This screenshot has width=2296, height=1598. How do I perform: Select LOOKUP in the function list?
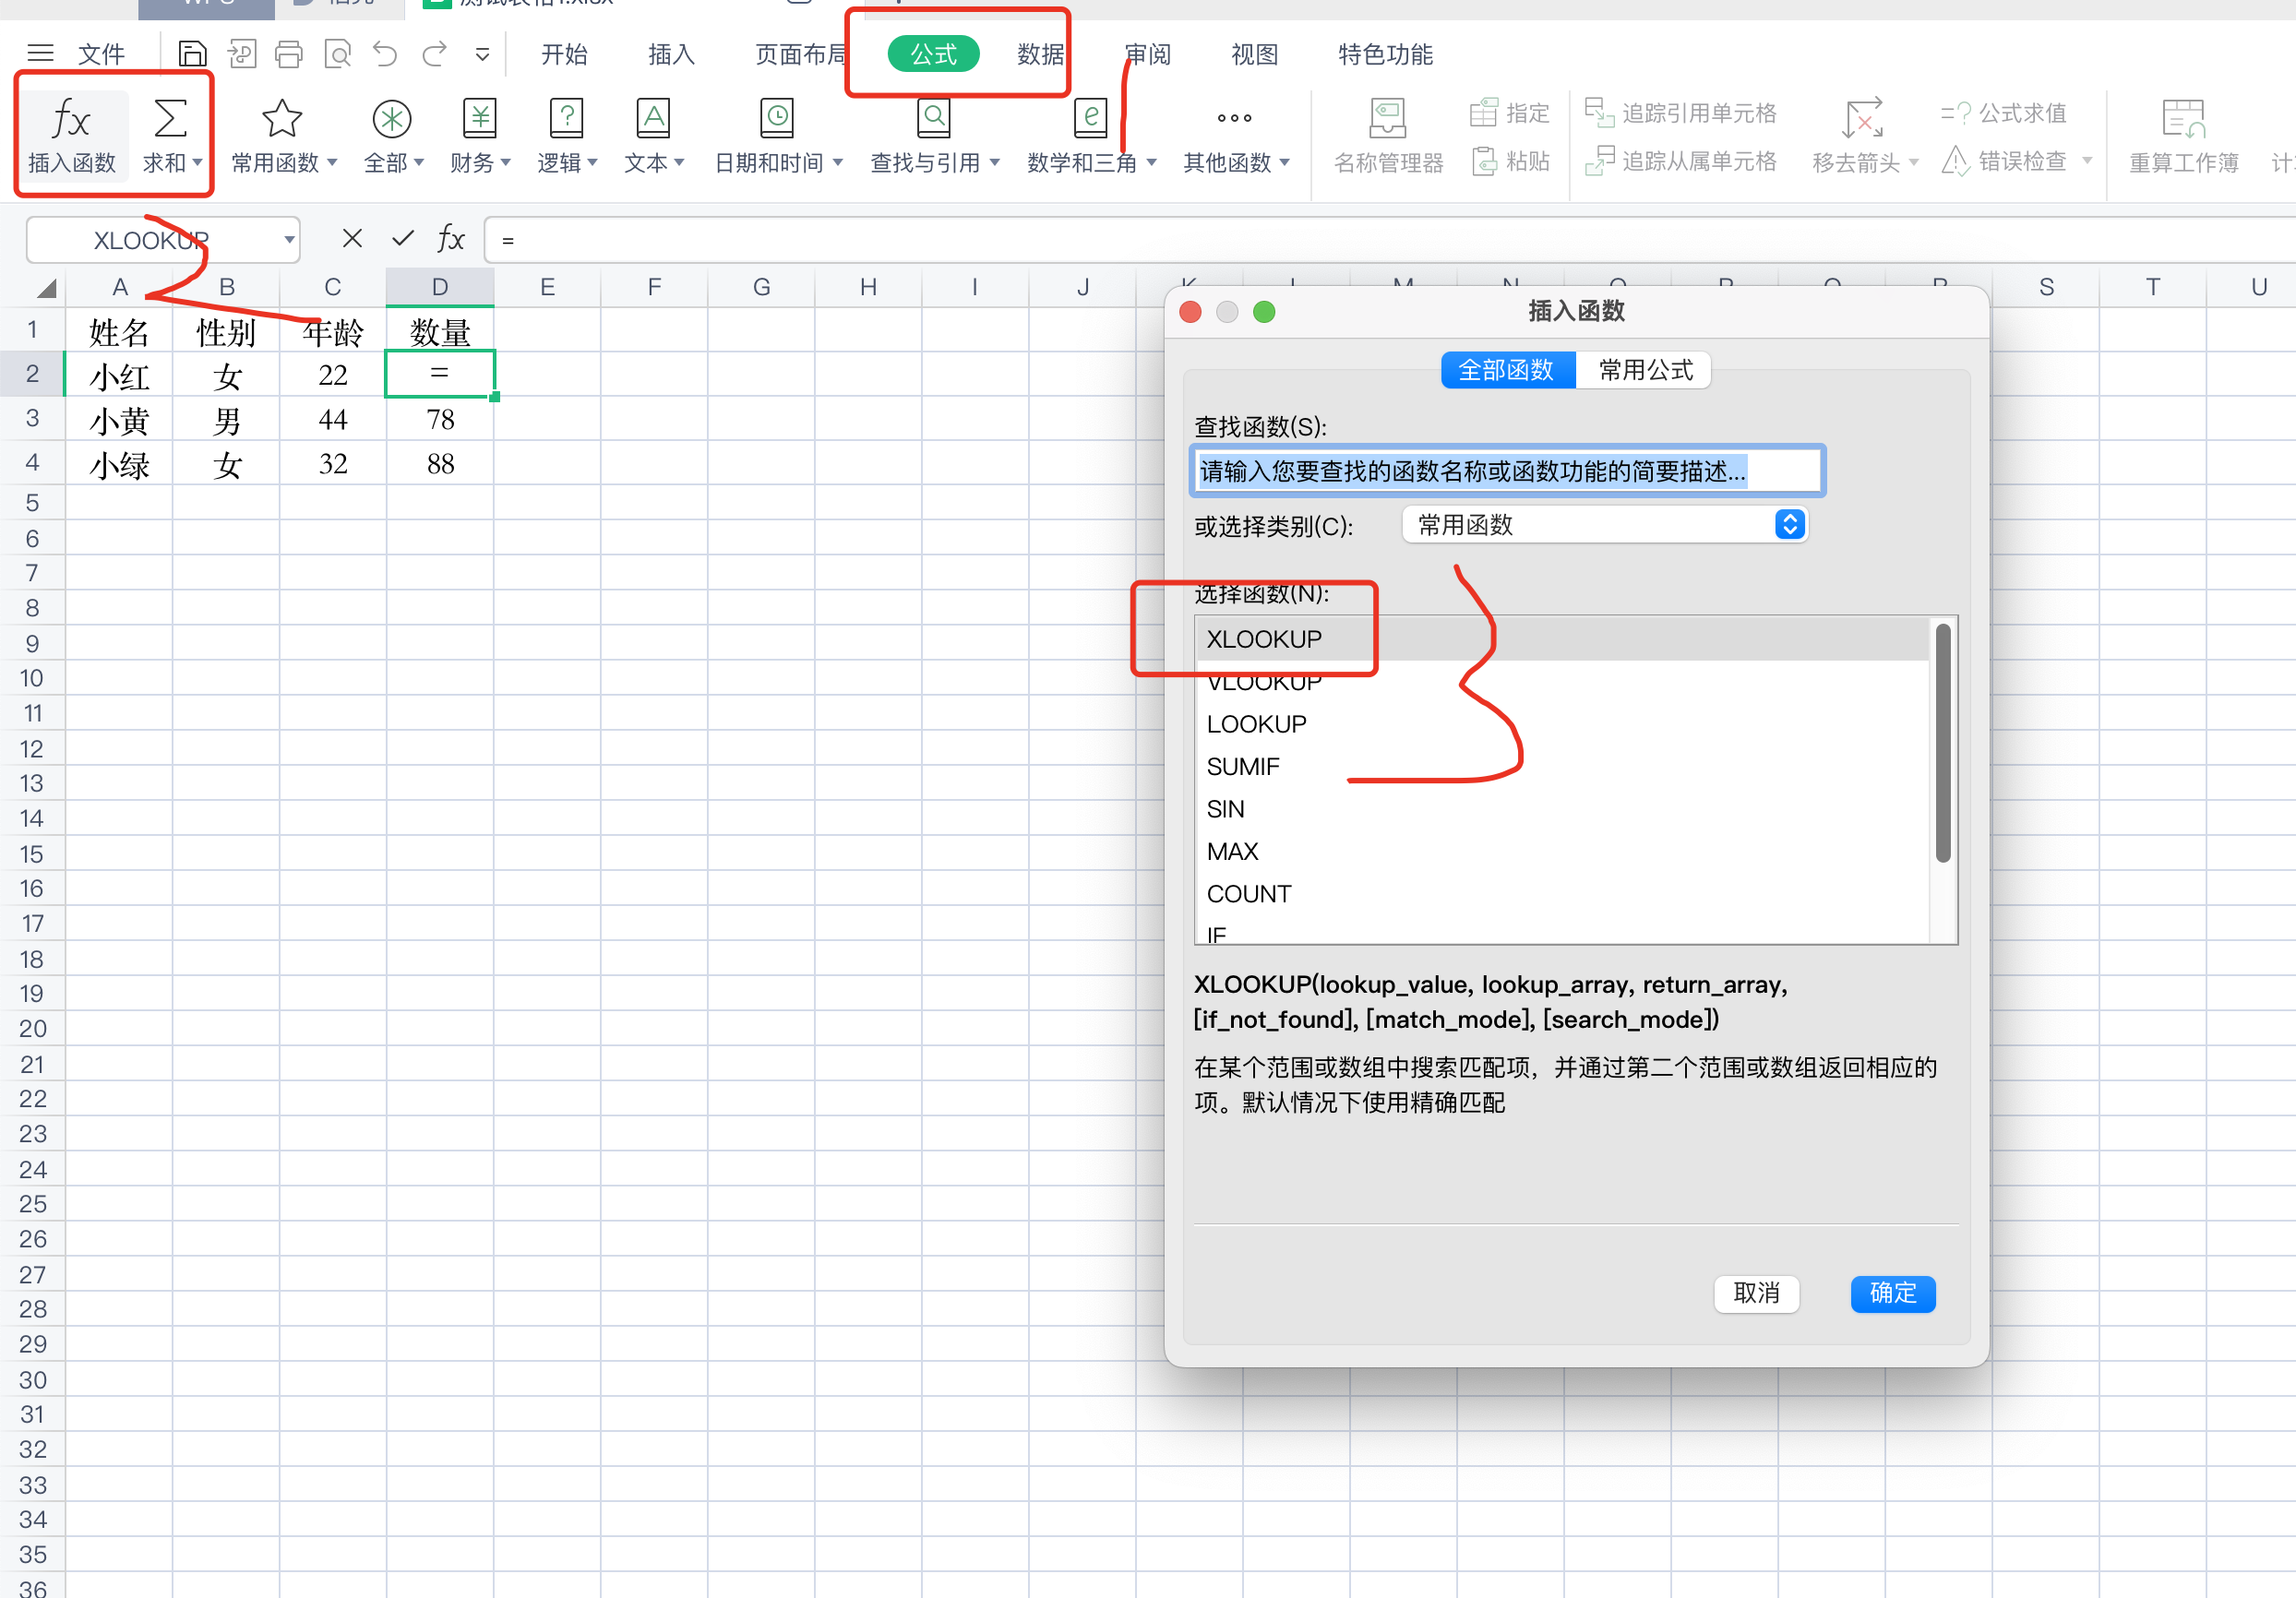tap(1563, 724)
